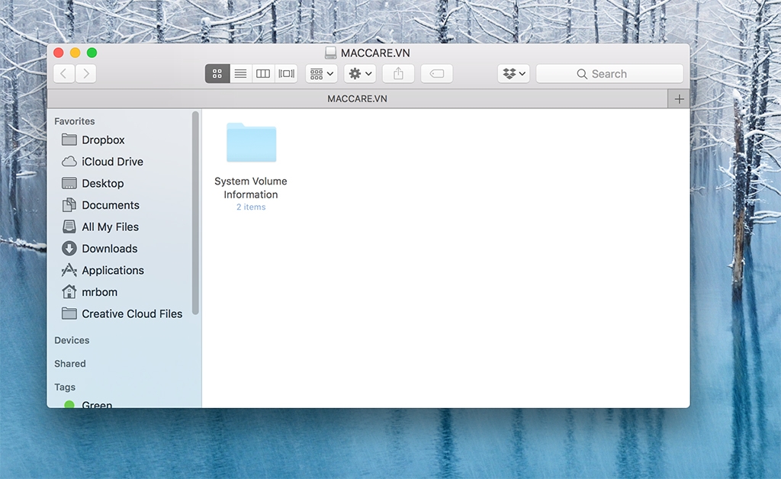Go back with the left arrow
Screen dimensions: 781x479
pyautogui.click(x=64, y=74)
